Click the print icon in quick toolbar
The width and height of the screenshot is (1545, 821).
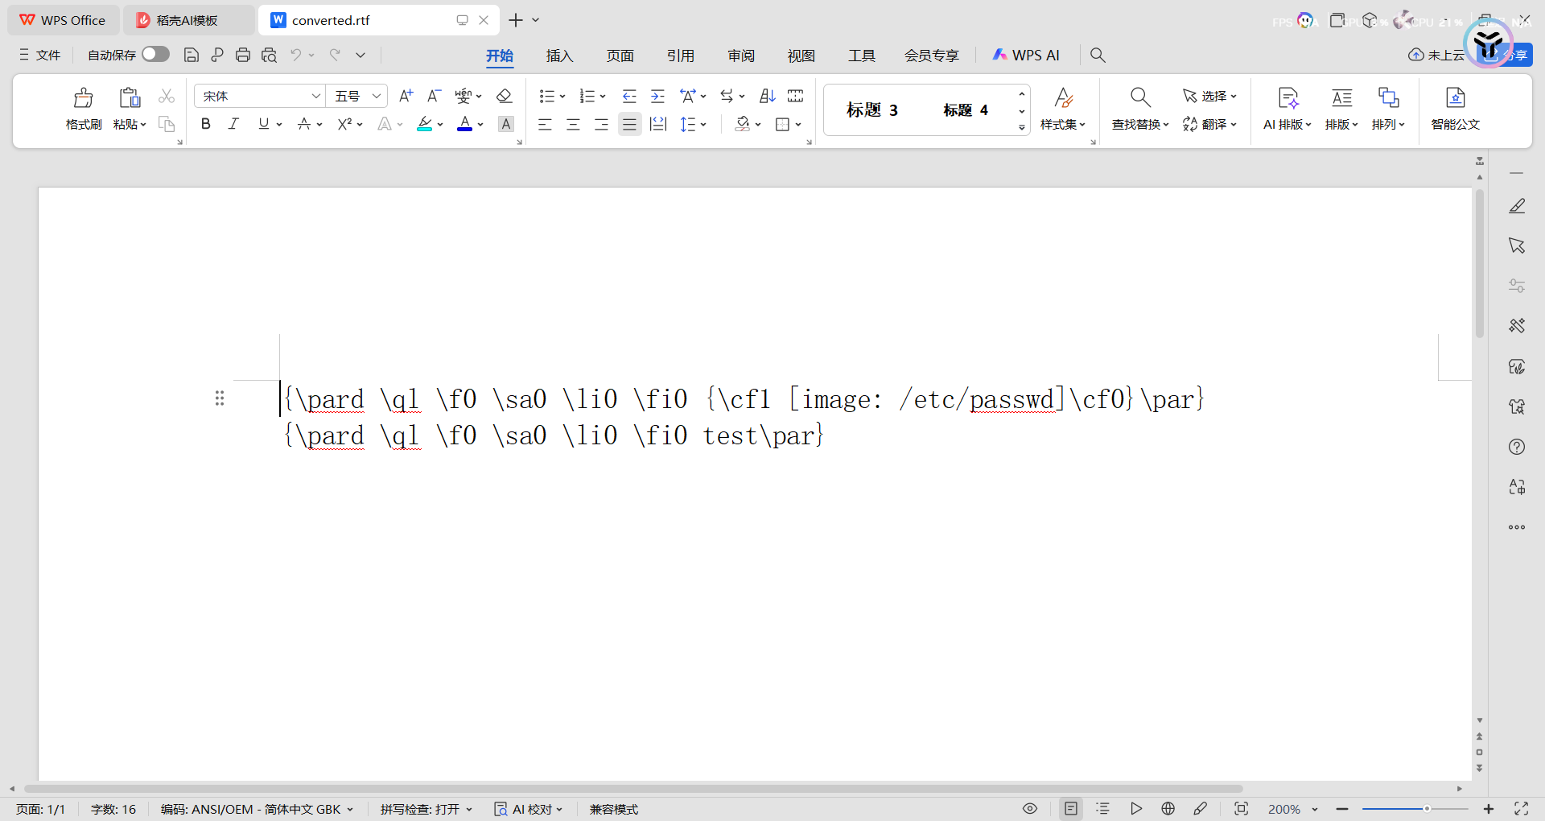243,55
